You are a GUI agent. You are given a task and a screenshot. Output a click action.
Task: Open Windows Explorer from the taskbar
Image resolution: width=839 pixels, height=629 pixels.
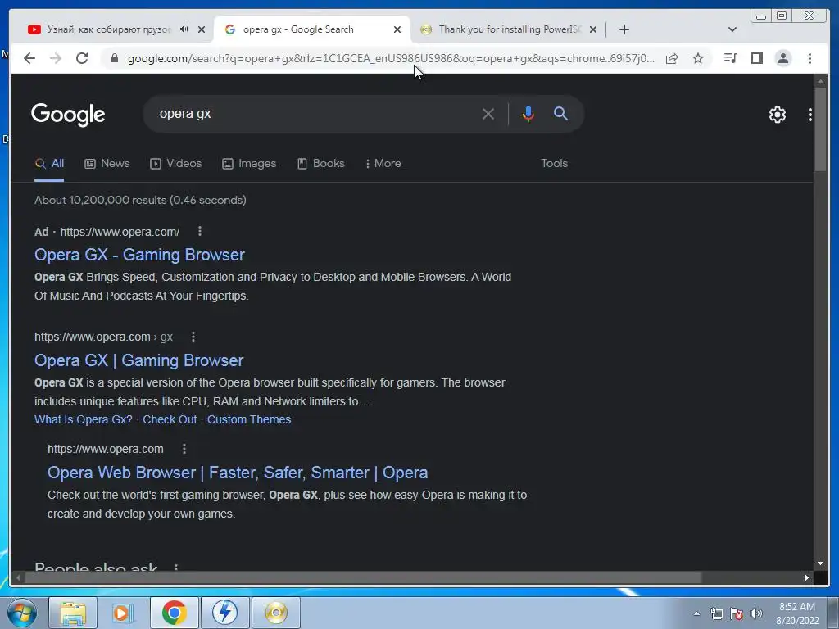tap(73, 613)
